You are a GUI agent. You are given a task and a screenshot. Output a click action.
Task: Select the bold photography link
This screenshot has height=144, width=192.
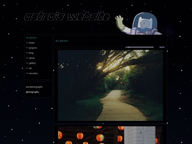point(32,92)
